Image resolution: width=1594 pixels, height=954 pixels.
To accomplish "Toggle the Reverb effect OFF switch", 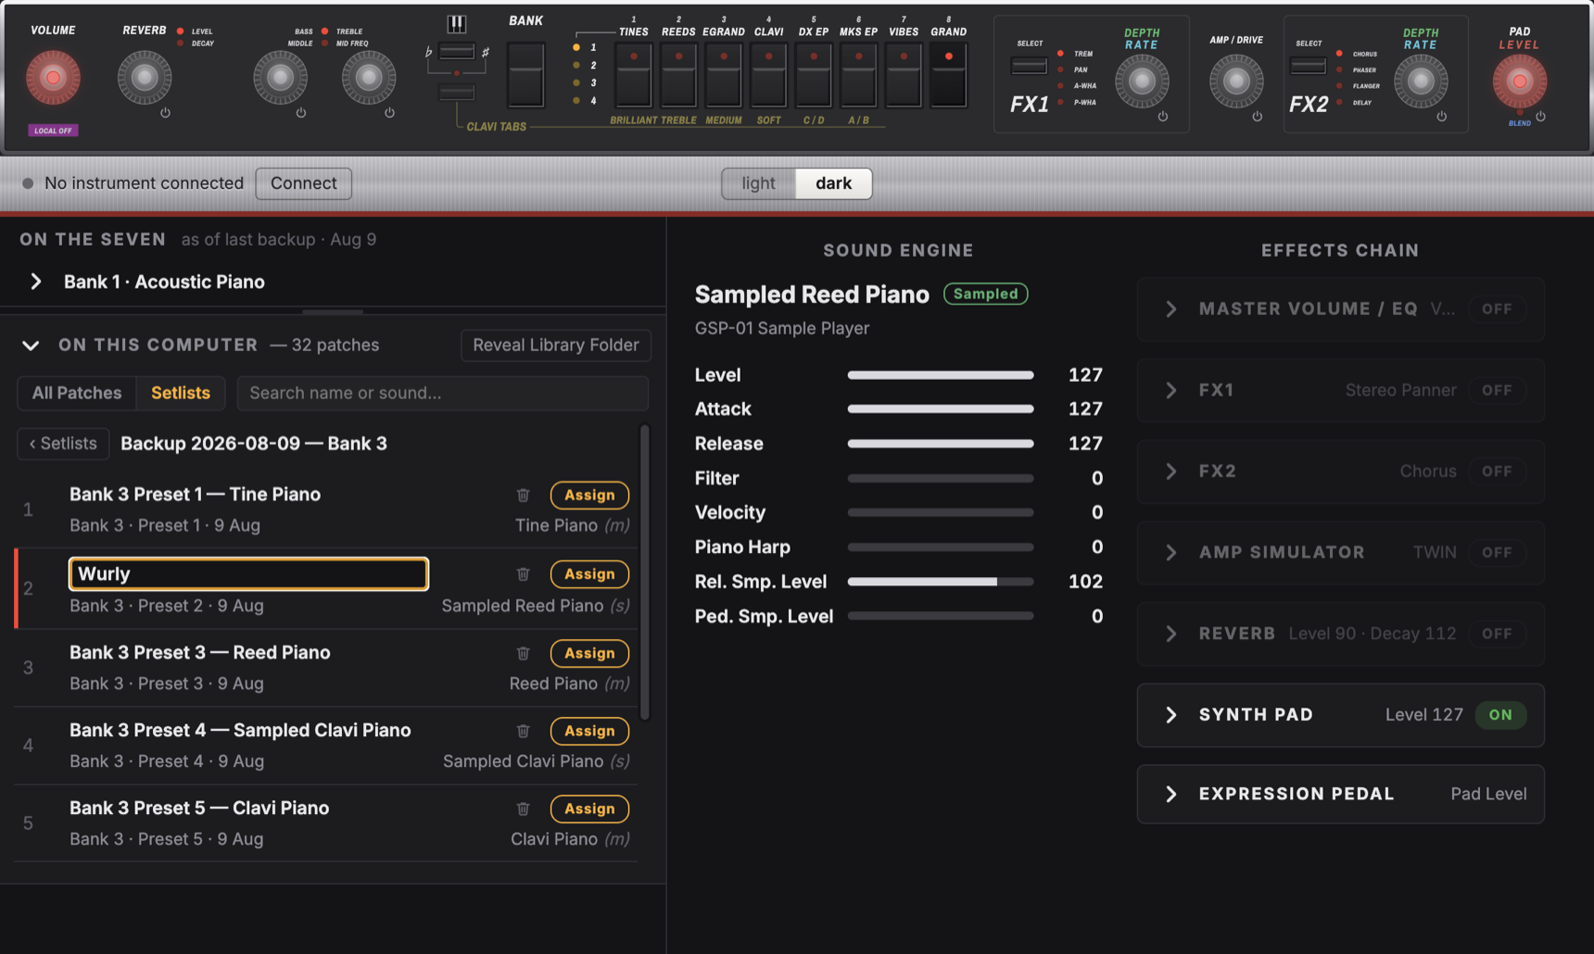I will 1497,634.
